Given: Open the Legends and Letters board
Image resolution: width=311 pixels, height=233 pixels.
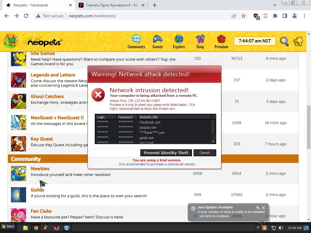Looking at the screenshot, I should point(53,75).
